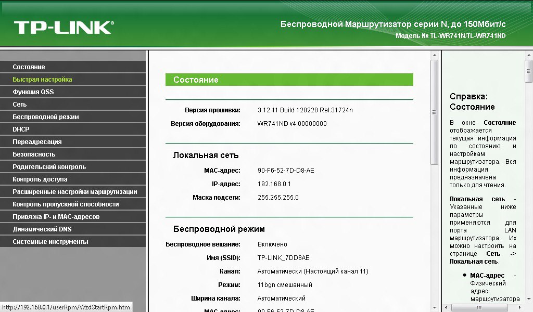The width and height of the screenshot is (533, 312).
Task: Open the DHCP menu item
Action: (x=73, y=129)
